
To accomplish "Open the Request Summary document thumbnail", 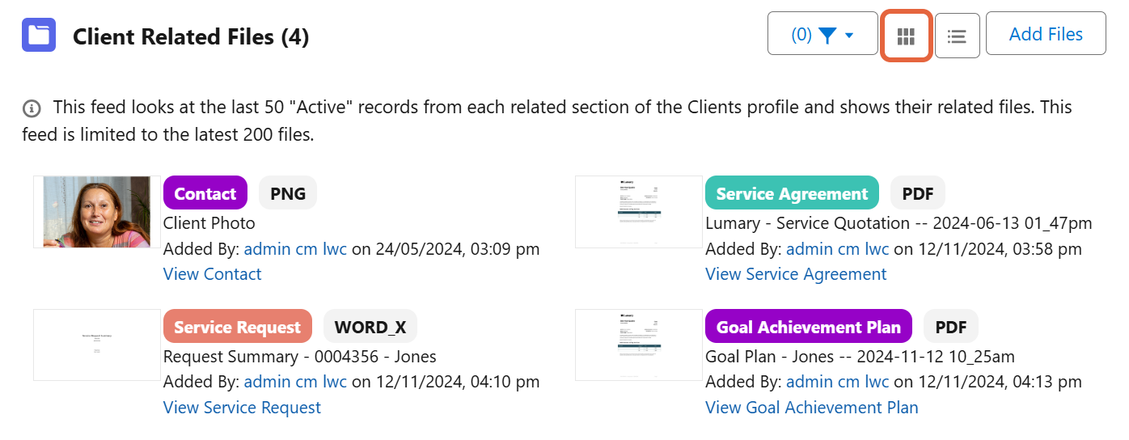I will coord(97,345).
